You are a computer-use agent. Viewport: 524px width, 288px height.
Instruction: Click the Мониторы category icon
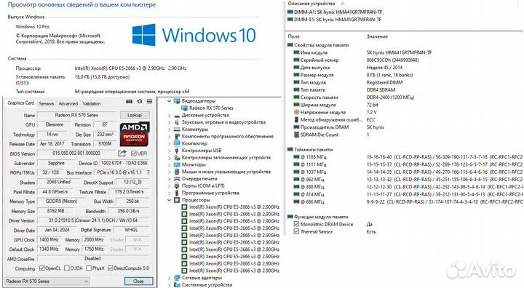(177, 164)
